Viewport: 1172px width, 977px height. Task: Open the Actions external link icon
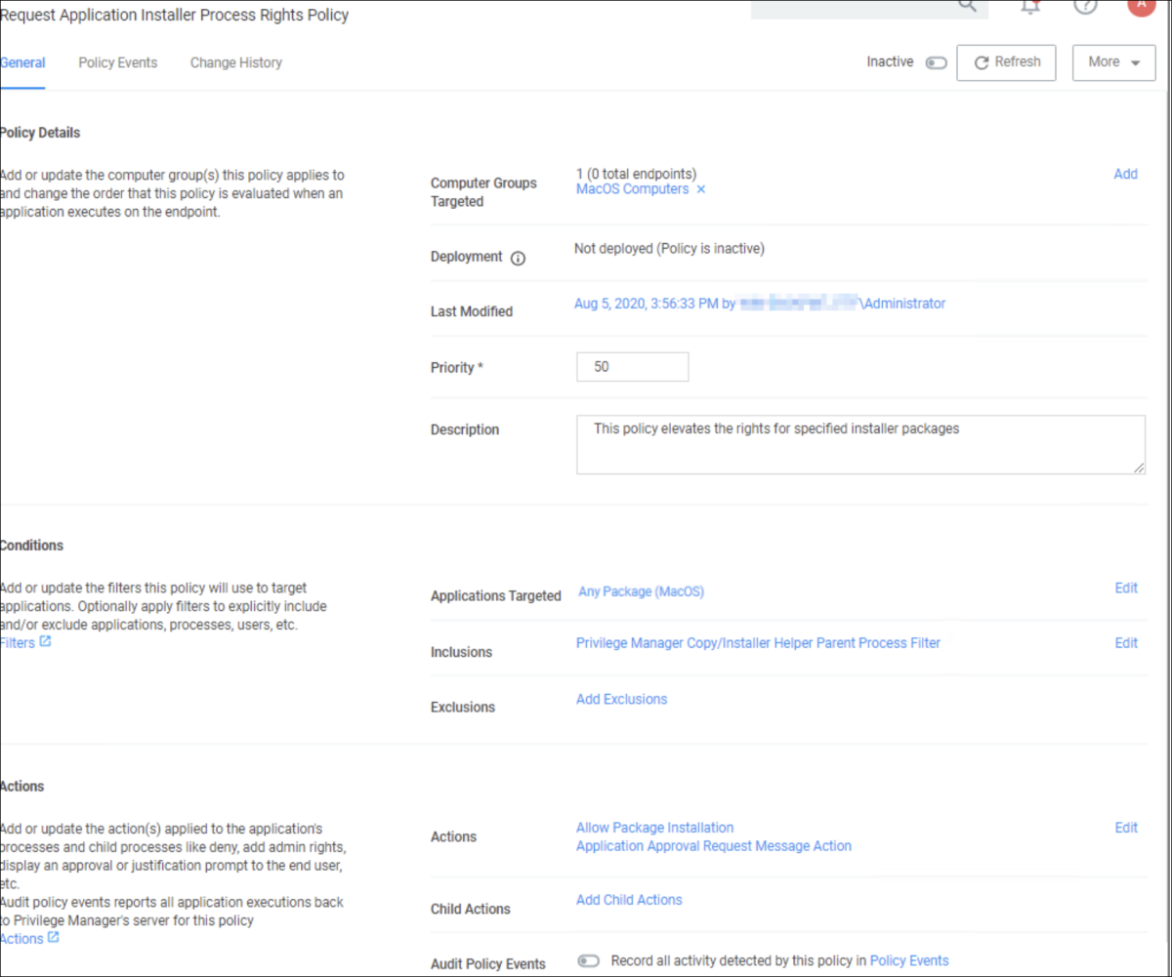[x=53, y=938]
